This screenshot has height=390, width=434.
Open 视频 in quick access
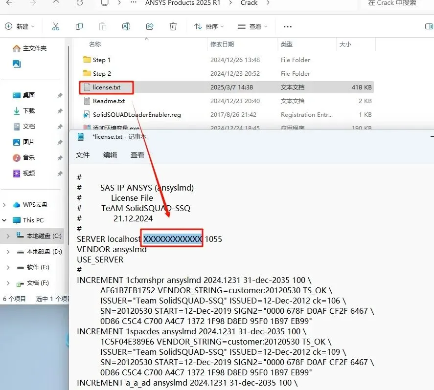[24, 173]
